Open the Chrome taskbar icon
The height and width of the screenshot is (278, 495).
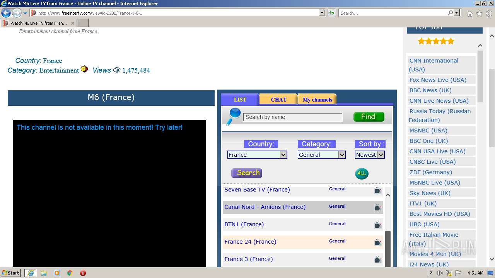coord(70,273)
